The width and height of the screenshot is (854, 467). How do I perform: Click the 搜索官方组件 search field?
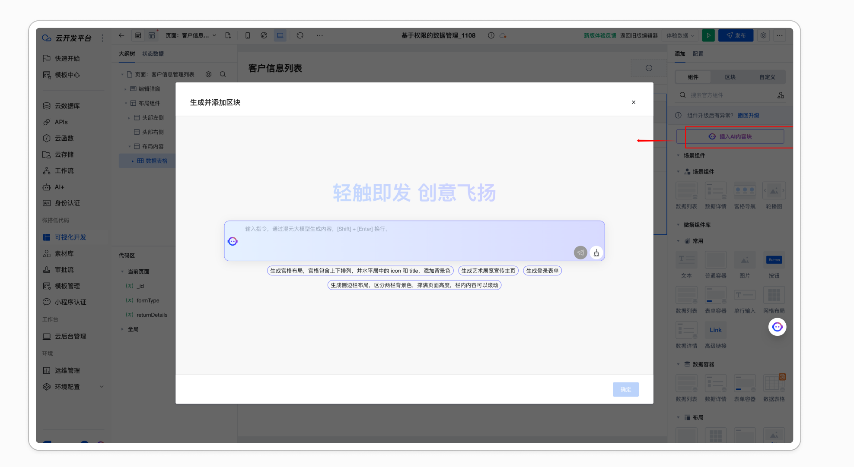pos(726,95)
